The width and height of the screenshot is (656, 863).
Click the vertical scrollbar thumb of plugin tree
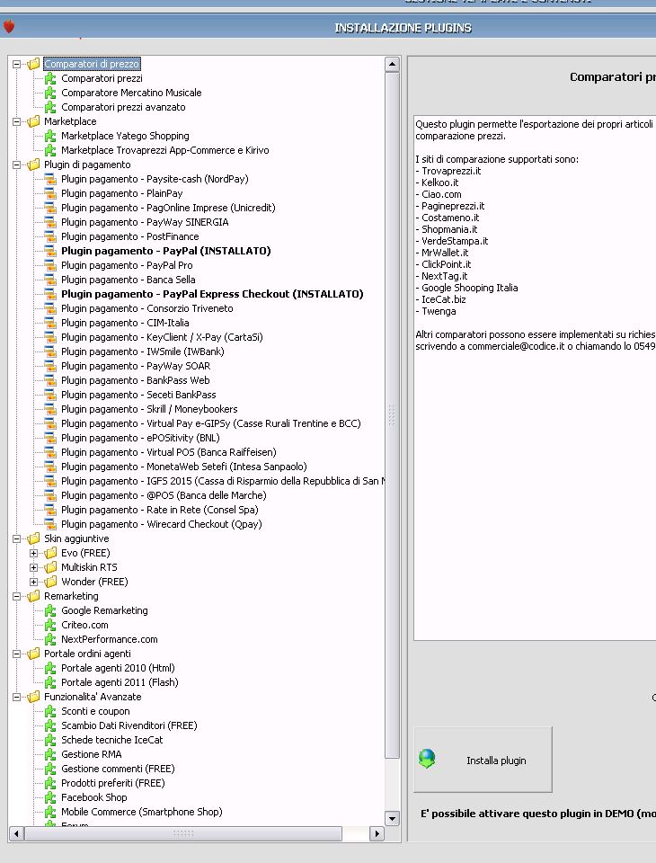coord(392,415)
